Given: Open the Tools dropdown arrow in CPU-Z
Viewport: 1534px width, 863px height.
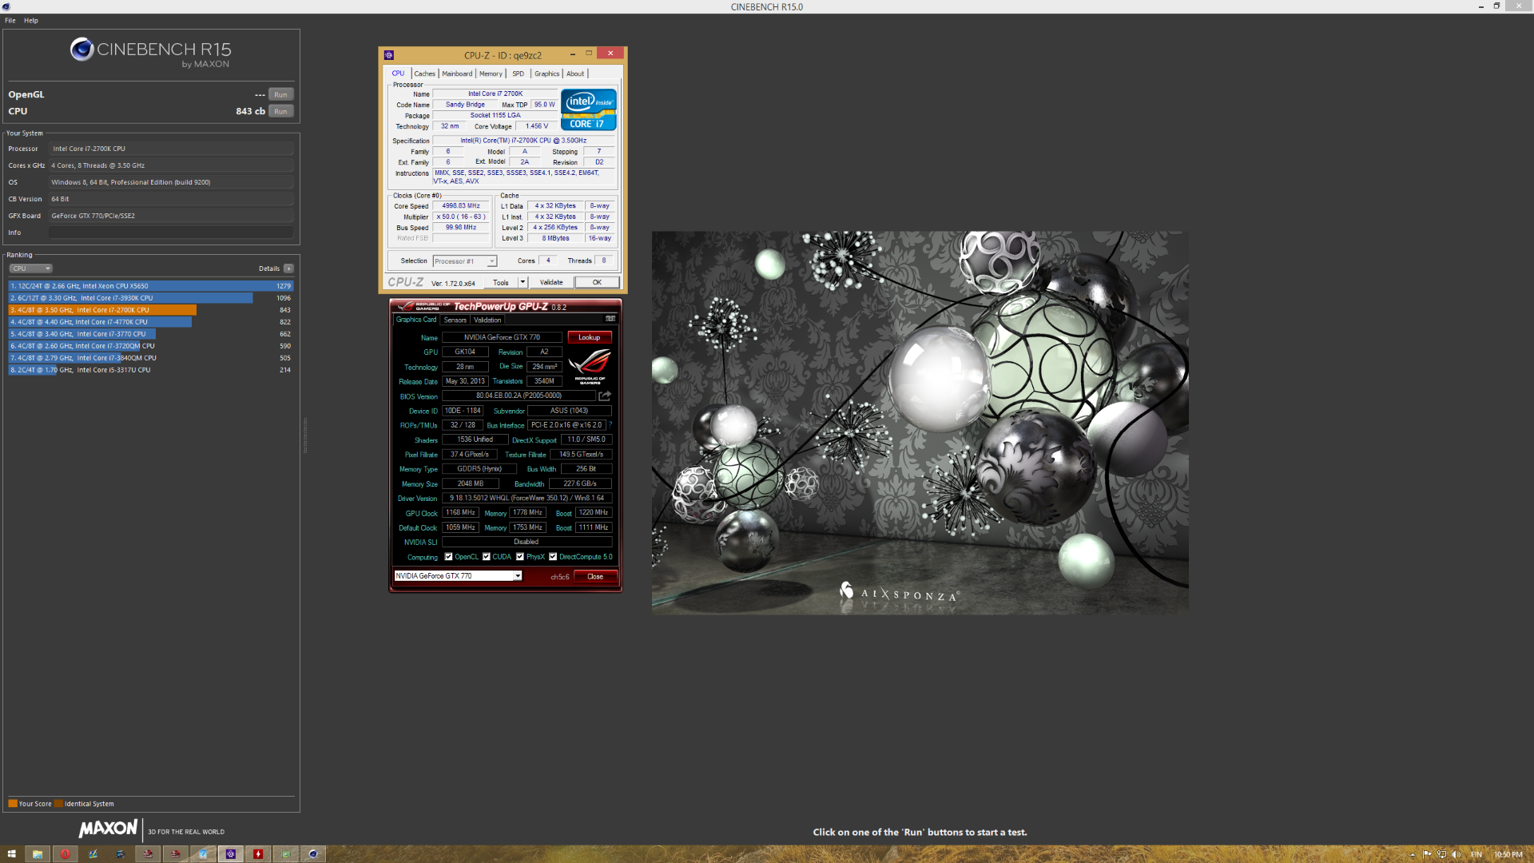Looking at the screenshot, I should tap(523, 282).
